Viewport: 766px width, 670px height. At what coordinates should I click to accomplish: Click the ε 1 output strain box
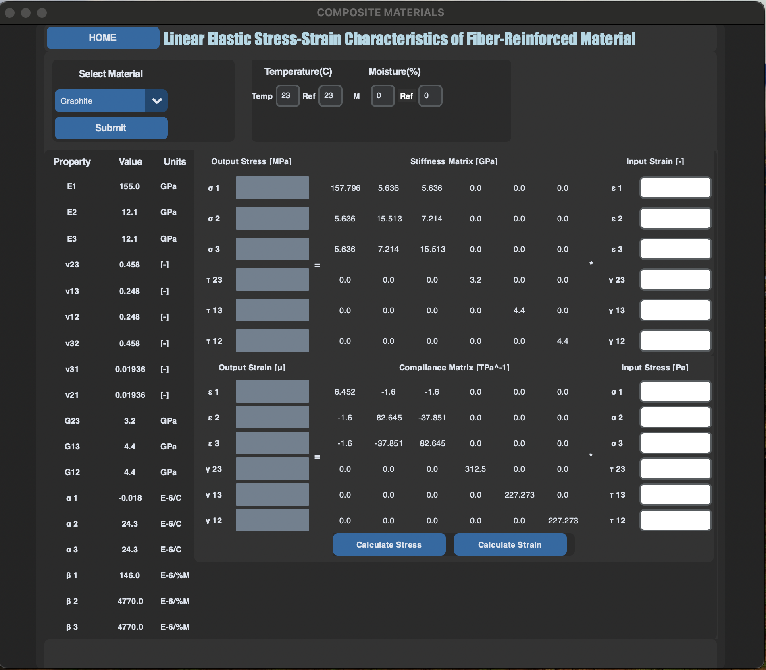[x=273, y=391]
